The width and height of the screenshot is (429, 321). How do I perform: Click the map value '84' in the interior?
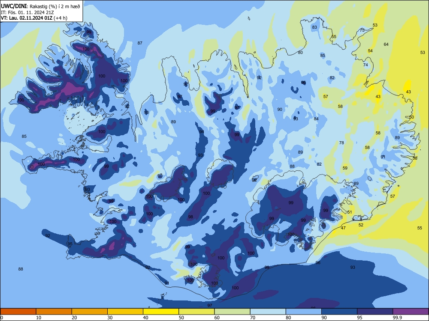(x=316, y=119)
